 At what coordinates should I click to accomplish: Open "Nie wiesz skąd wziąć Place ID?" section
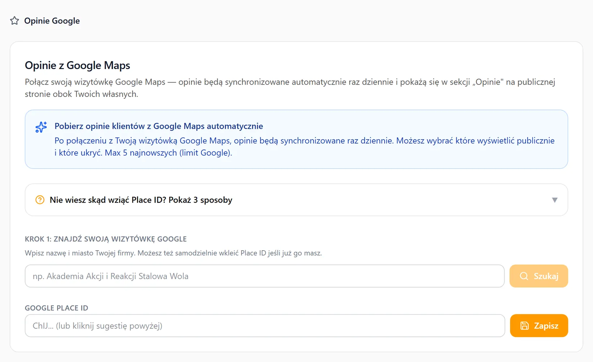point(296,200)
